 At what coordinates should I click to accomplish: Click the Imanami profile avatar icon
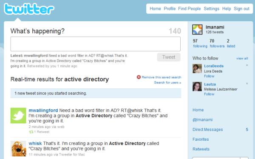coord(197,29)
